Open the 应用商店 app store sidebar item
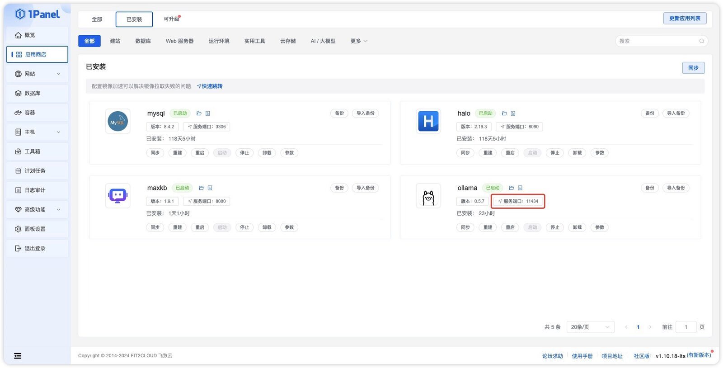Screen dimensions: 723x368 37,54
